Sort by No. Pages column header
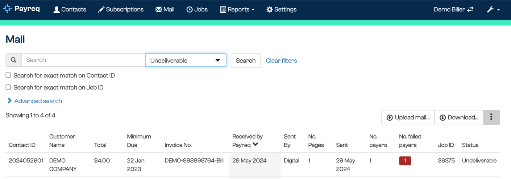This screenshot has height=179, width=511. 316,141
